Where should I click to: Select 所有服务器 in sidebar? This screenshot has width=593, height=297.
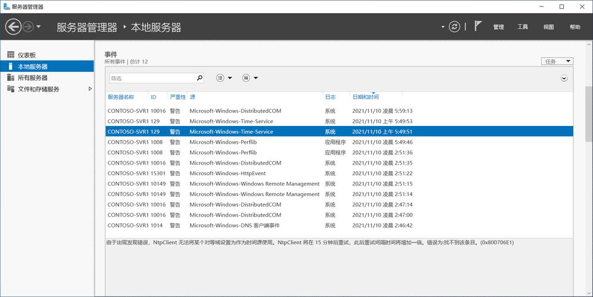coord(32,78)
